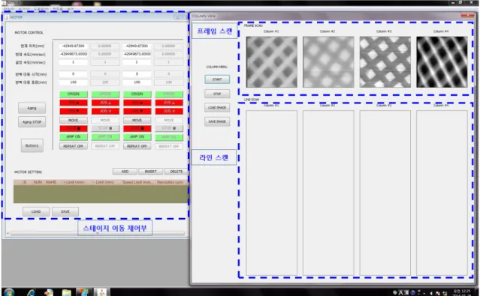Click Column #4 line scan panel
Screen dimensions: 480x296
[442, 193]
